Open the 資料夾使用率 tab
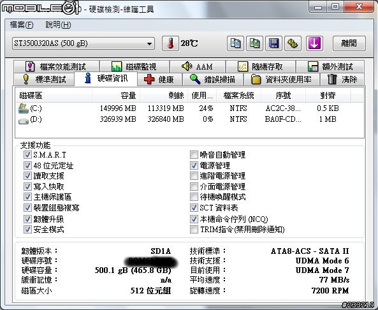The height and width of the screenshot is (310, 378). pos(282,79)
